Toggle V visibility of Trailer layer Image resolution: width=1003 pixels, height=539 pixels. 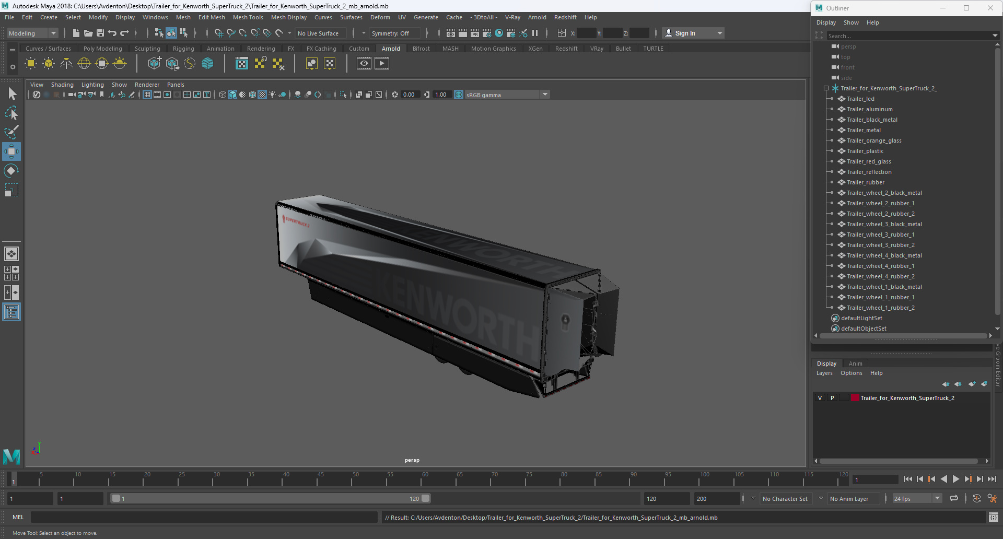[820, 398]
